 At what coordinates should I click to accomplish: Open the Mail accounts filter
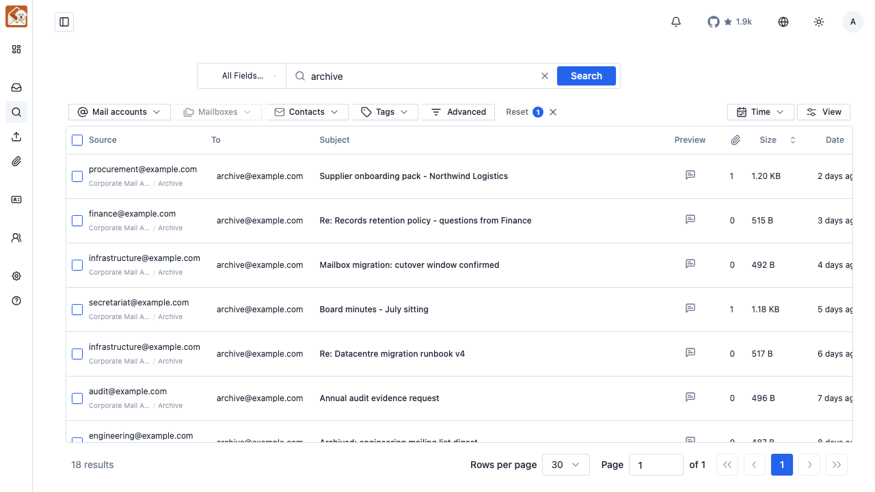[120, 112]
